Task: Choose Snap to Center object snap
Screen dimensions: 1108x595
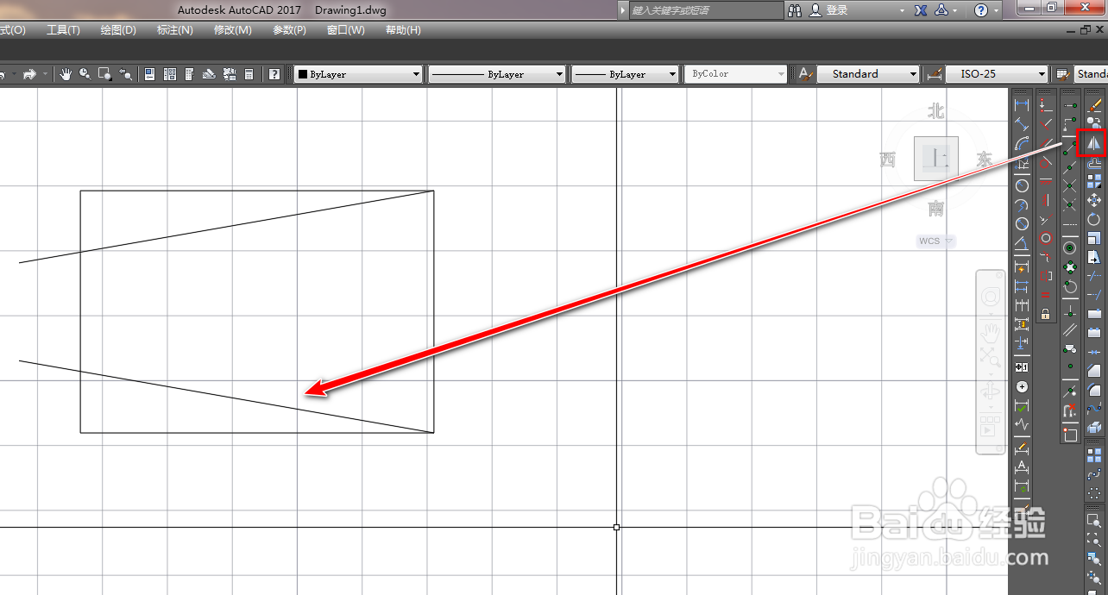Action: click(1070, 247)
